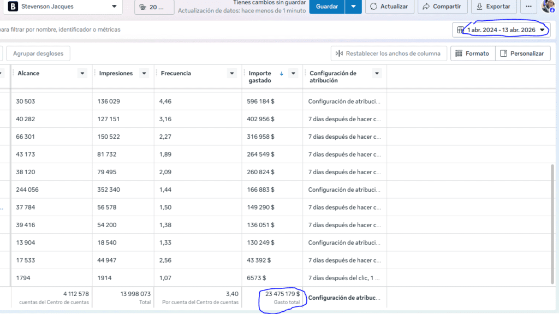Click the drag handle beside Configuración de atribución
This screenshot has width=559, height=314.
pyautogui.click(x=305, y=73)
